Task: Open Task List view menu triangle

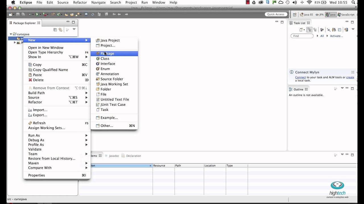Action: 353,29
